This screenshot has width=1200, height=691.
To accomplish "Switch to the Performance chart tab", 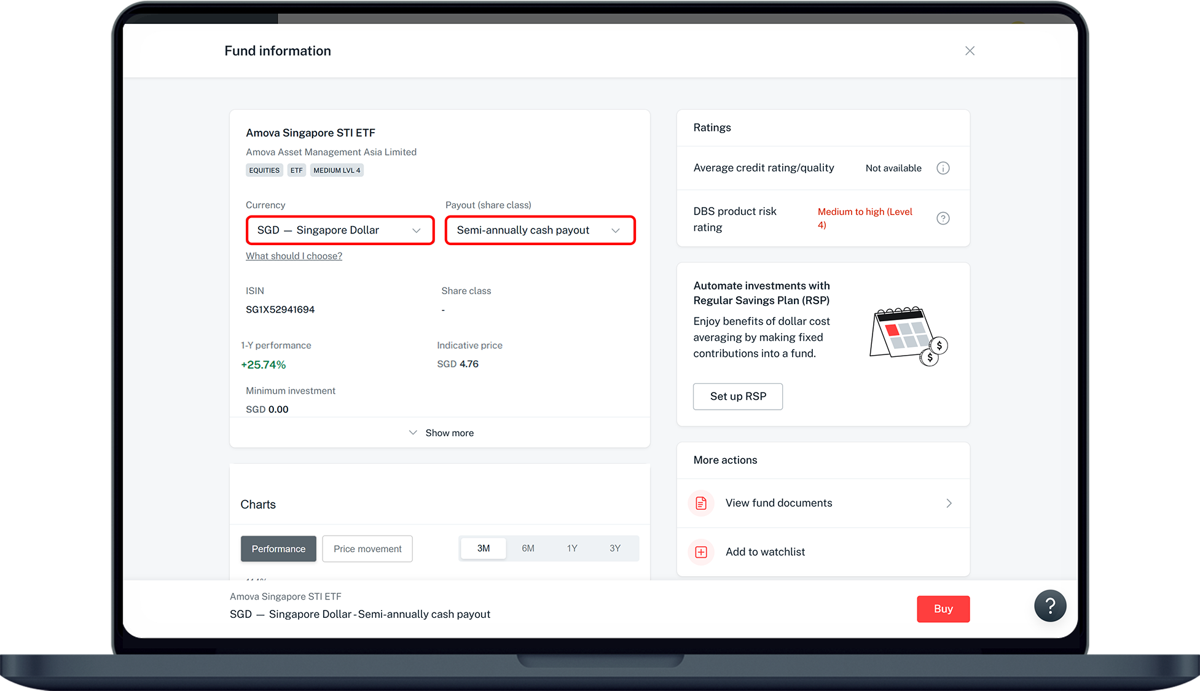I will pos(278,549).
